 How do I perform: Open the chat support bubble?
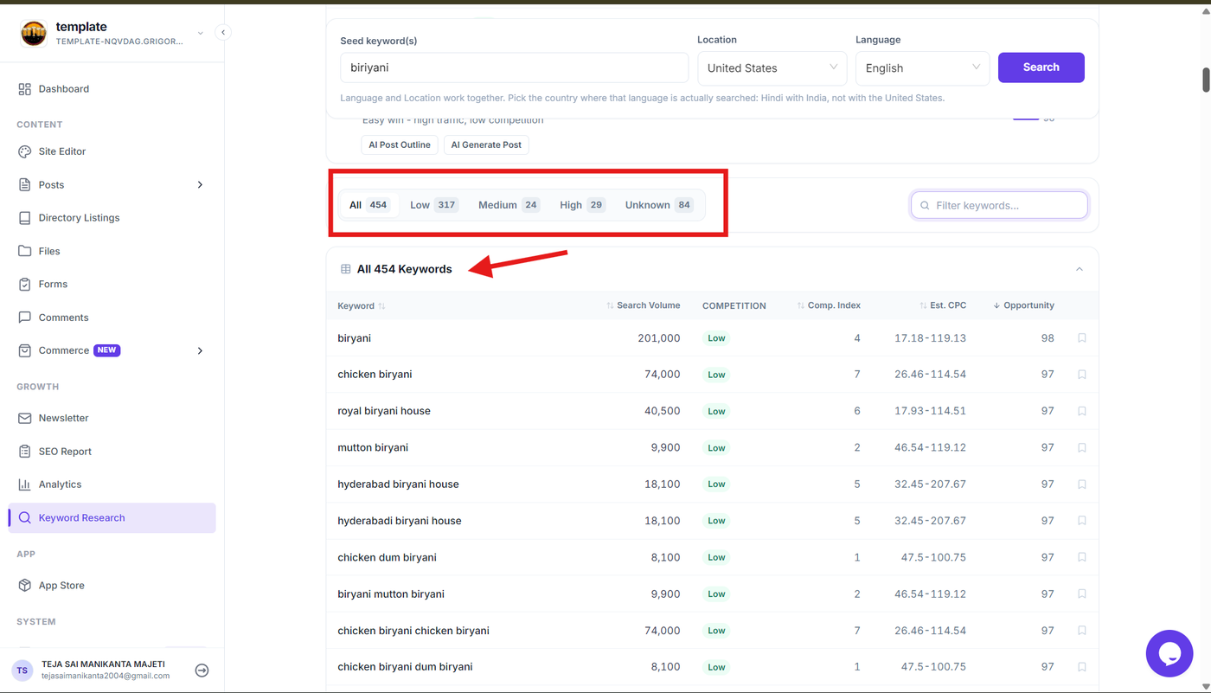(1169, 653)
